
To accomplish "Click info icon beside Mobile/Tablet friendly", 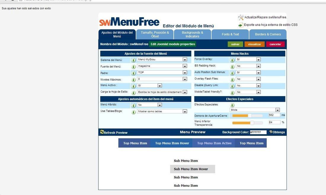I will (x=232, y=93).
